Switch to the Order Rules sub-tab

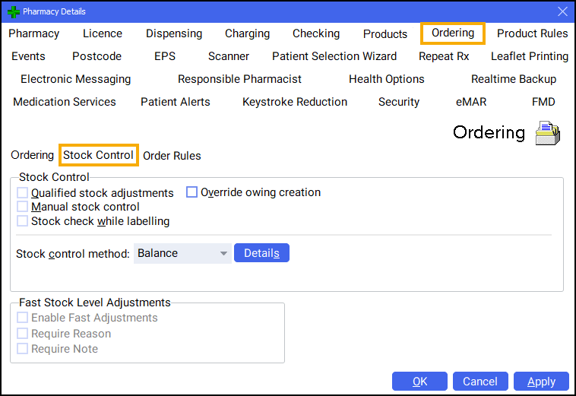click(x=172, y=156)
